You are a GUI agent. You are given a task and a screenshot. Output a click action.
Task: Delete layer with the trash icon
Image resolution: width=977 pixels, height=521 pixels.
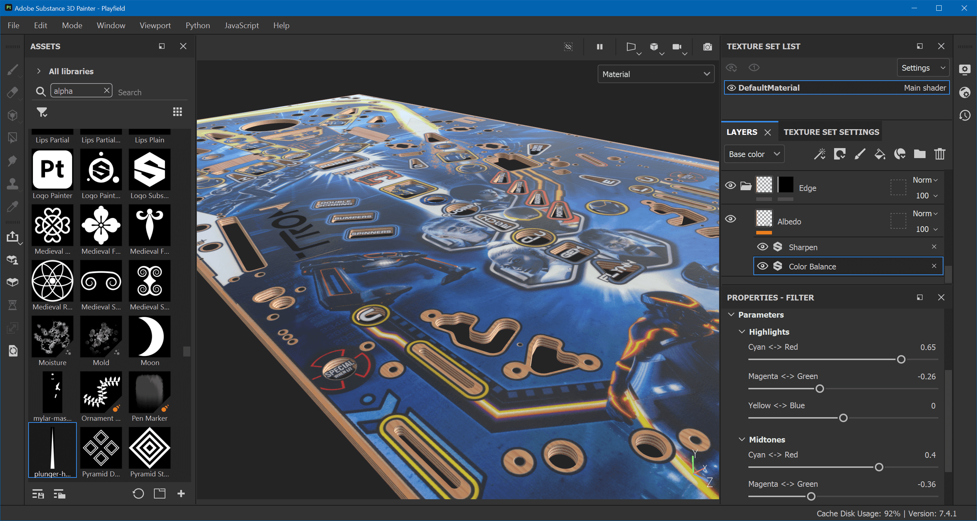point(939,154)
